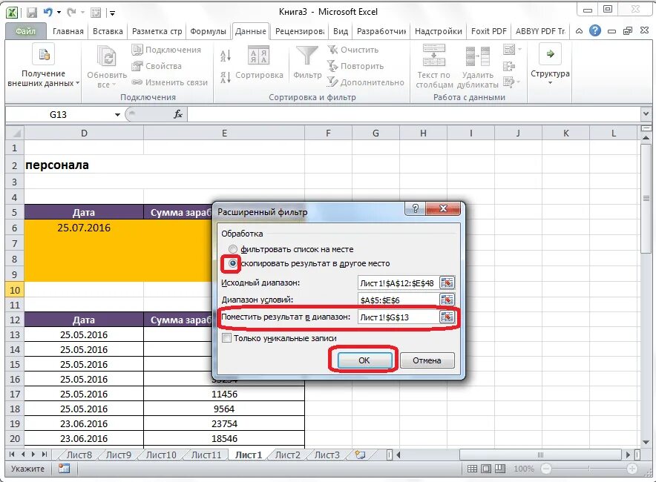The image size is (656, 482).
Task: Click the Redo icon
Action: point(71,12)
